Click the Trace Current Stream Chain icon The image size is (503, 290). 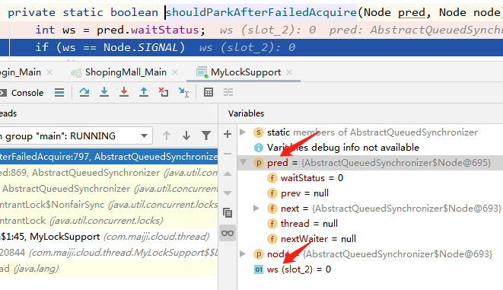pyautogui.click(x=228, y=92)
